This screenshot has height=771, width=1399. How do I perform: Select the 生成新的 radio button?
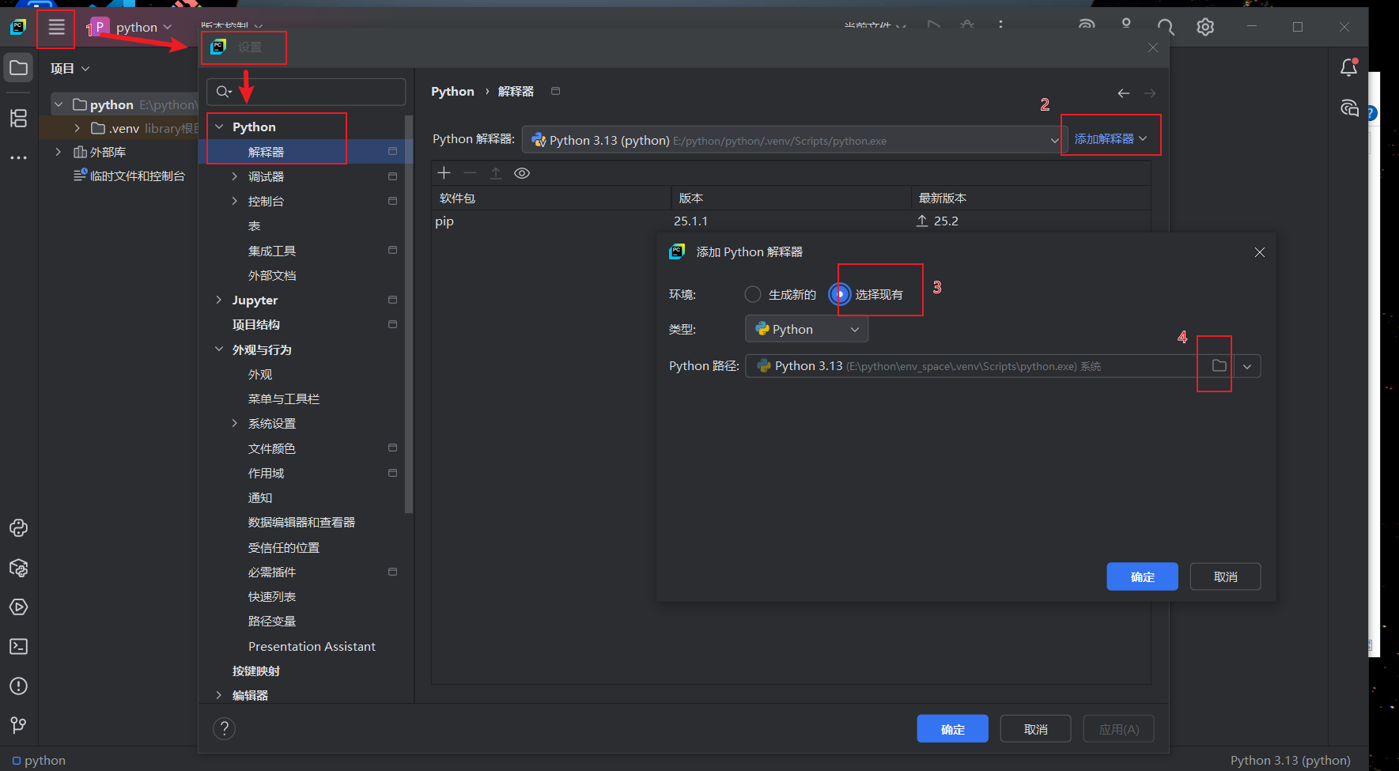click(753, 295)
